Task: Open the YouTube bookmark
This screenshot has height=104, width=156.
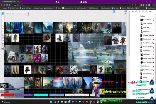Action: [x=4, y=8]
